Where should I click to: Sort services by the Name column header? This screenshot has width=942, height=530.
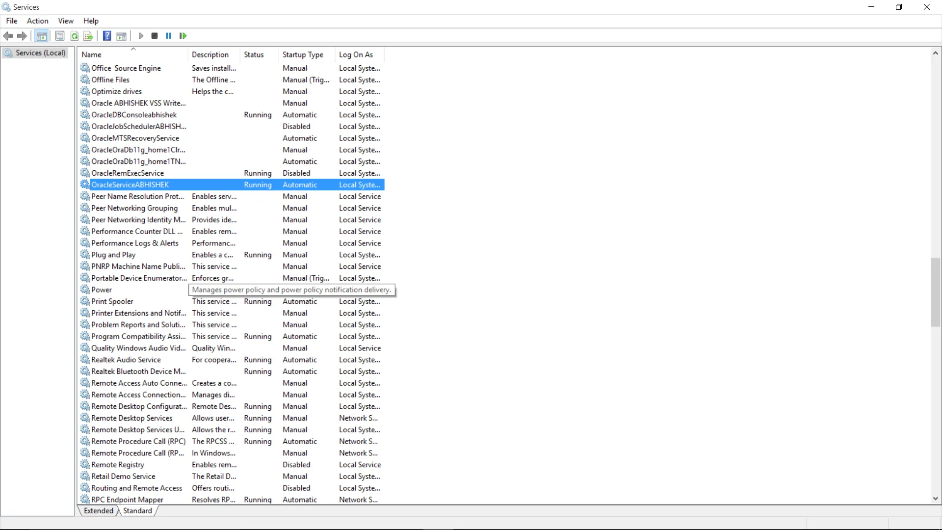point(92,54)
